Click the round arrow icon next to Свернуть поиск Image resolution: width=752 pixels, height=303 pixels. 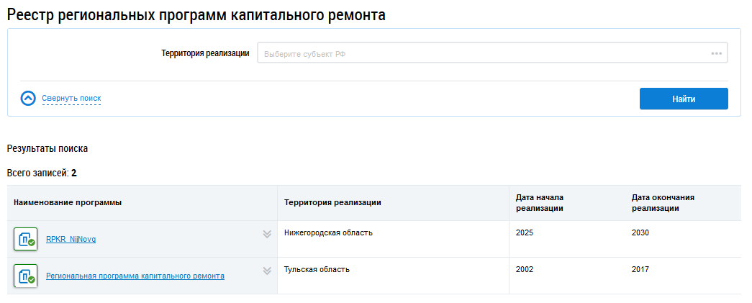(28, 99)
